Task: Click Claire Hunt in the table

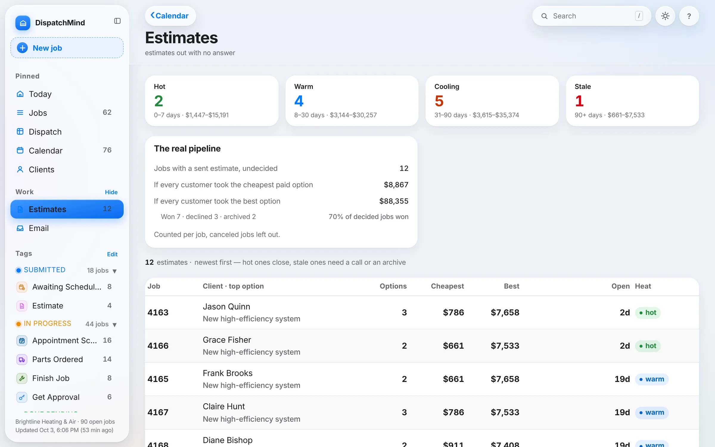Action: tap(224, 406)
